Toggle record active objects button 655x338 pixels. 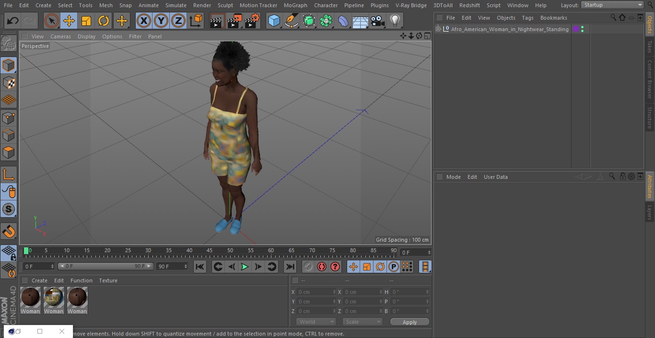pyautogui.click(x=308, y=267)
